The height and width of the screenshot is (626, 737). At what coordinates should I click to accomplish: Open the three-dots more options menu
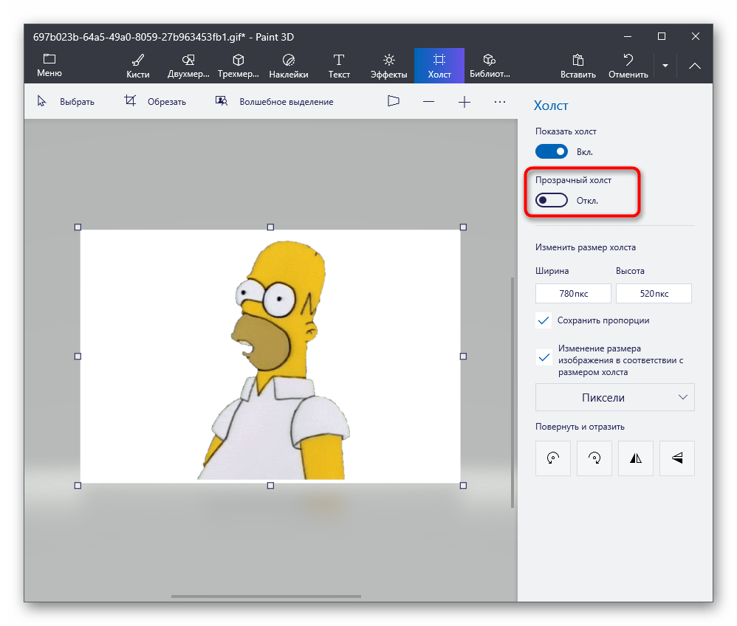tap(500, 102)
